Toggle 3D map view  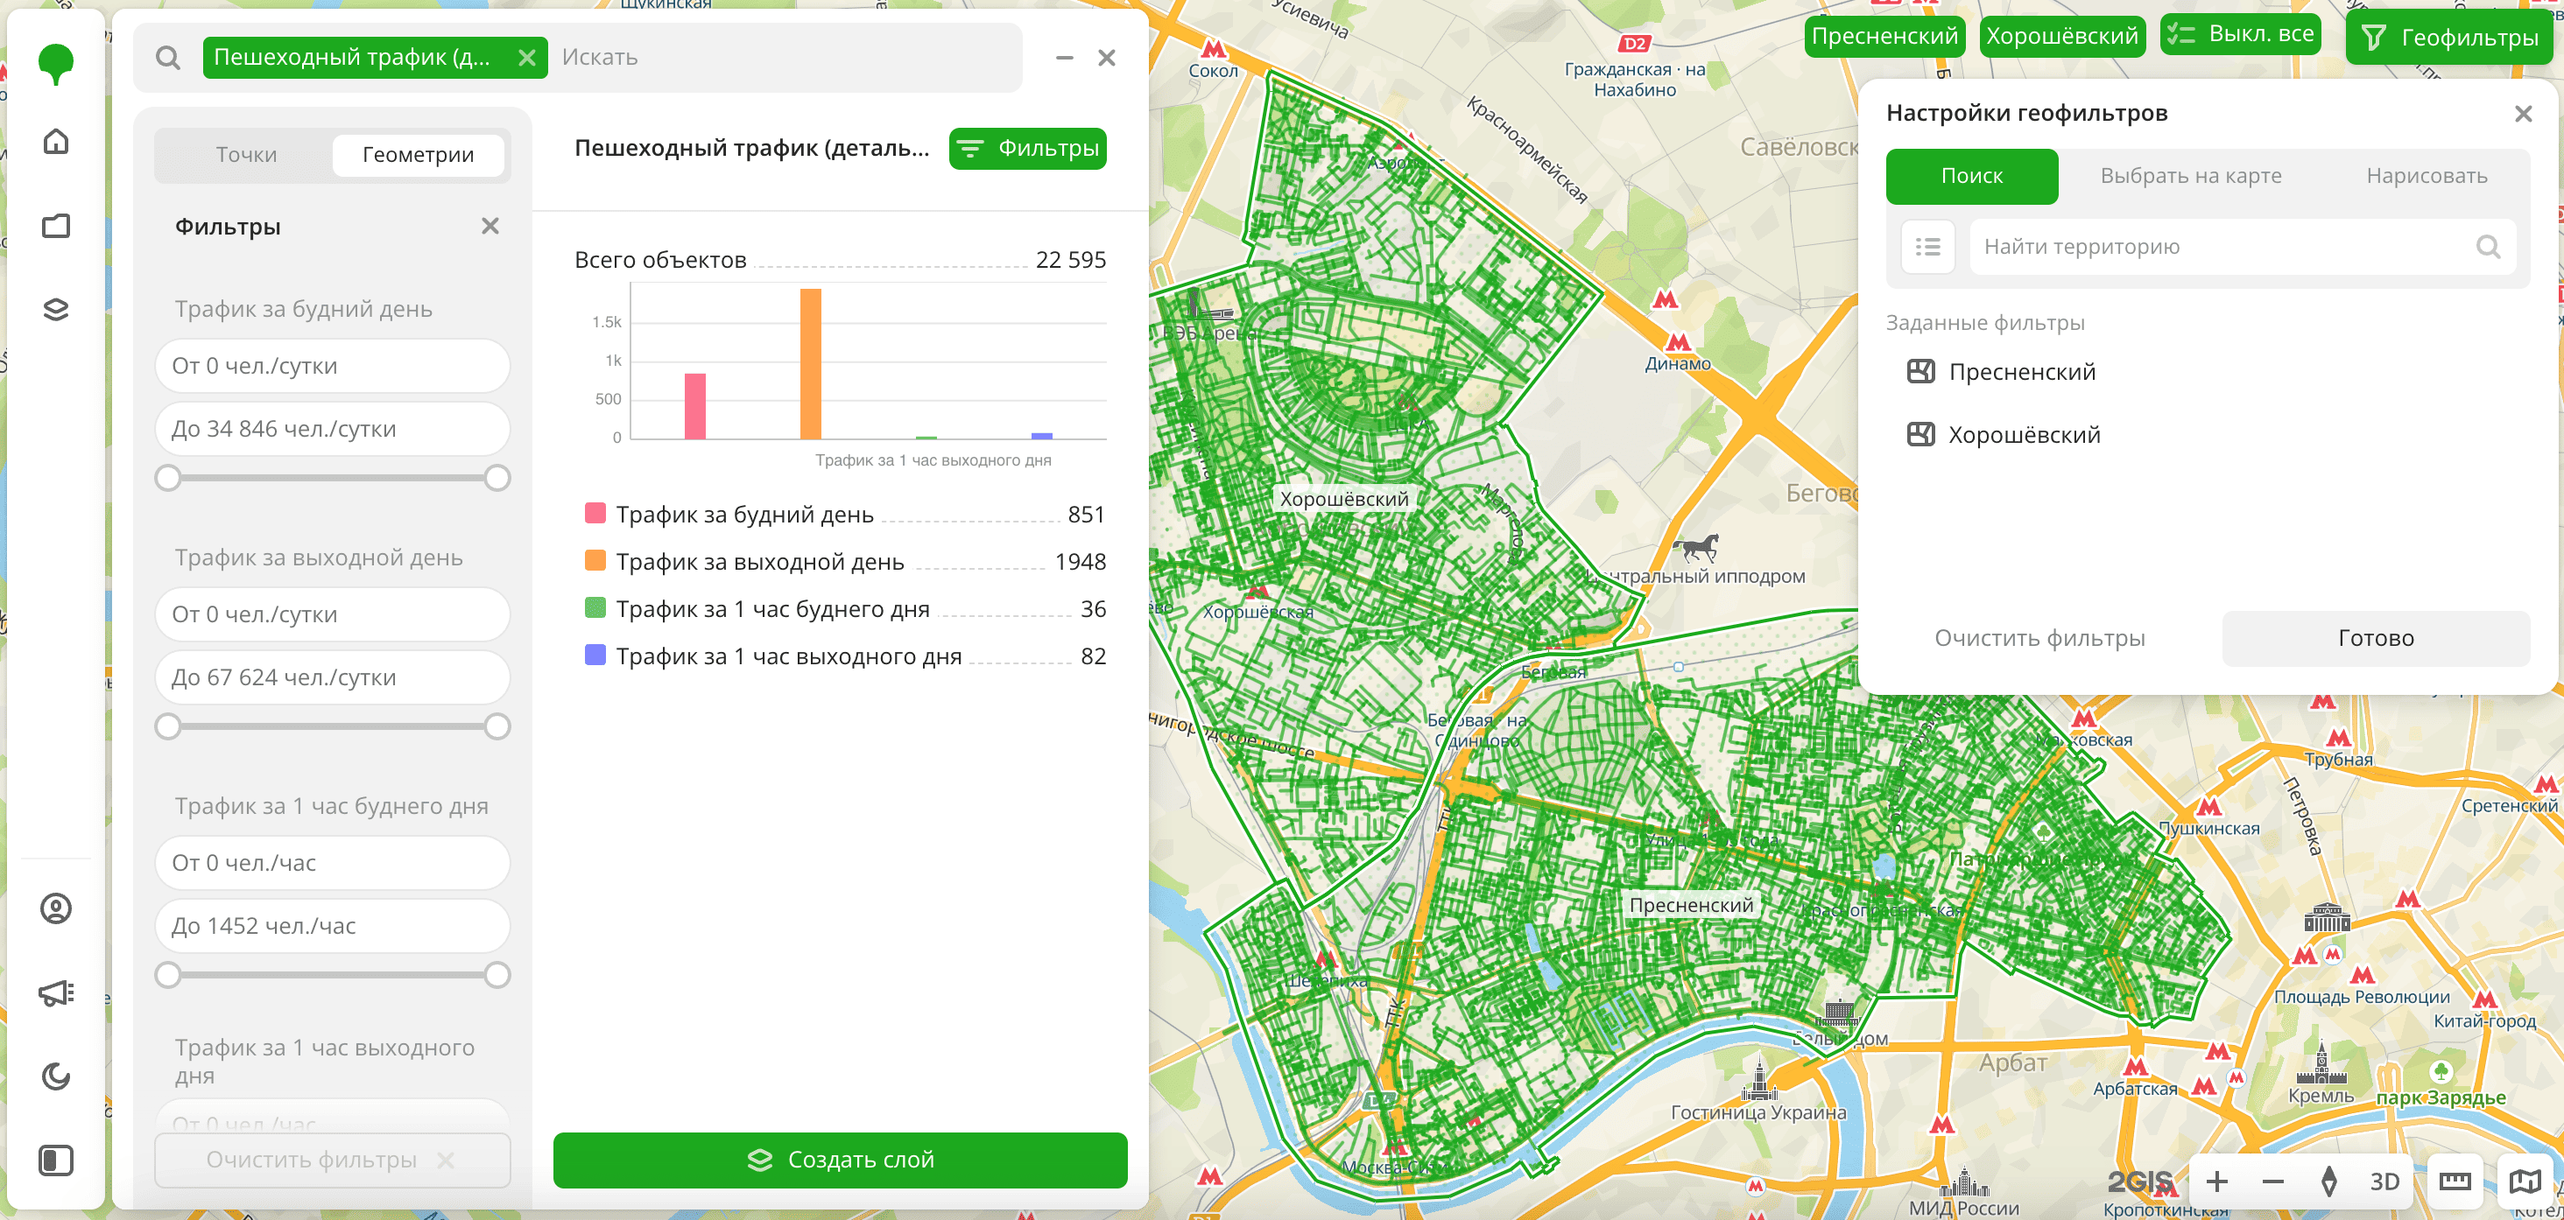[x=2384, y=1181]
